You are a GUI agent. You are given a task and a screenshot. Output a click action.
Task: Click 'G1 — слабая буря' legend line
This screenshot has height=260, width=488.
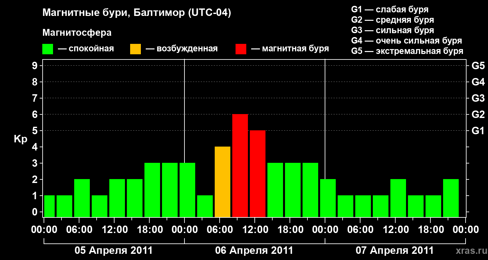pyautogui.click(x=390, y=9)
